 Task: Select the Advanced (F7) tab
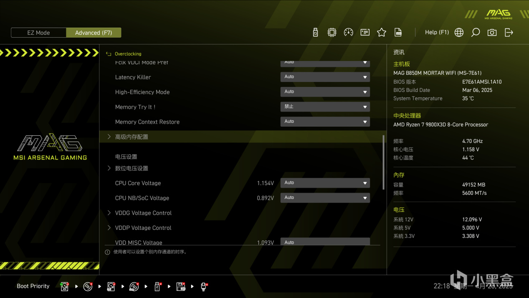coord(94,33)
